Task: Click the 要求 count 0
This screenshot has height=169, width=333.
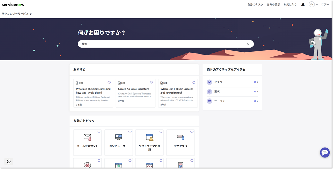Action: 255,92
